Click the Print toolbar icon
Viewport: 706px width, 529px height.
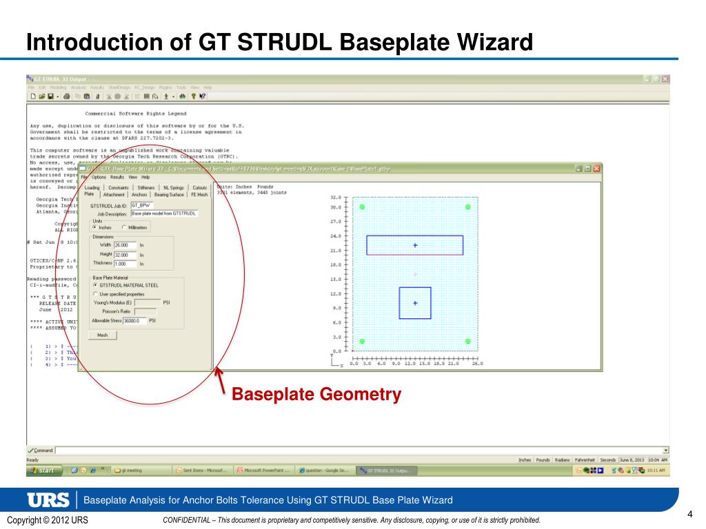pyautogui.click(x=67, y=96)
